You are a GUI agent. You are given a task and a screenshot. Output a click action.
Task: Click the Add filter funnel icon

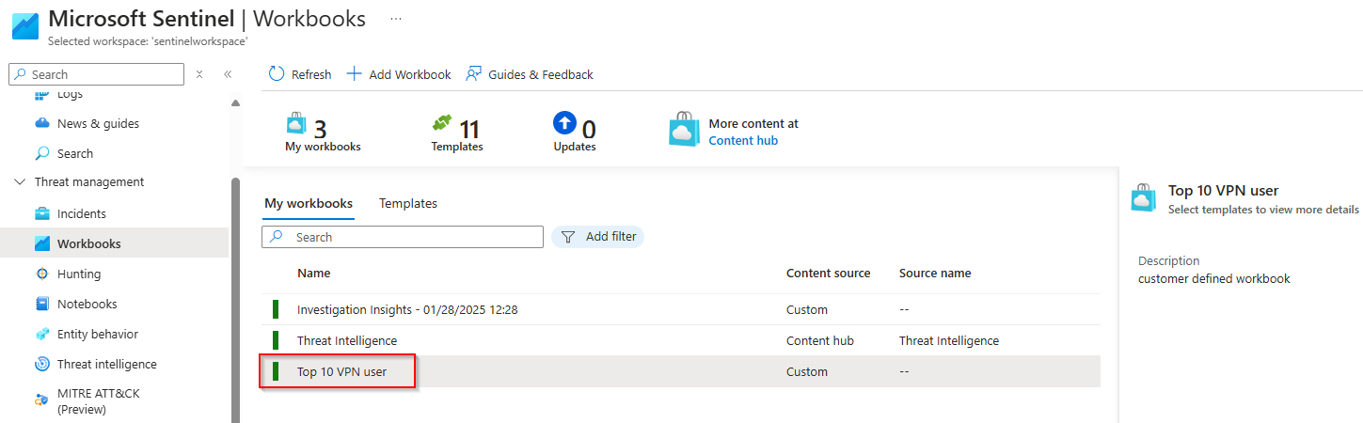coord(568,237)
